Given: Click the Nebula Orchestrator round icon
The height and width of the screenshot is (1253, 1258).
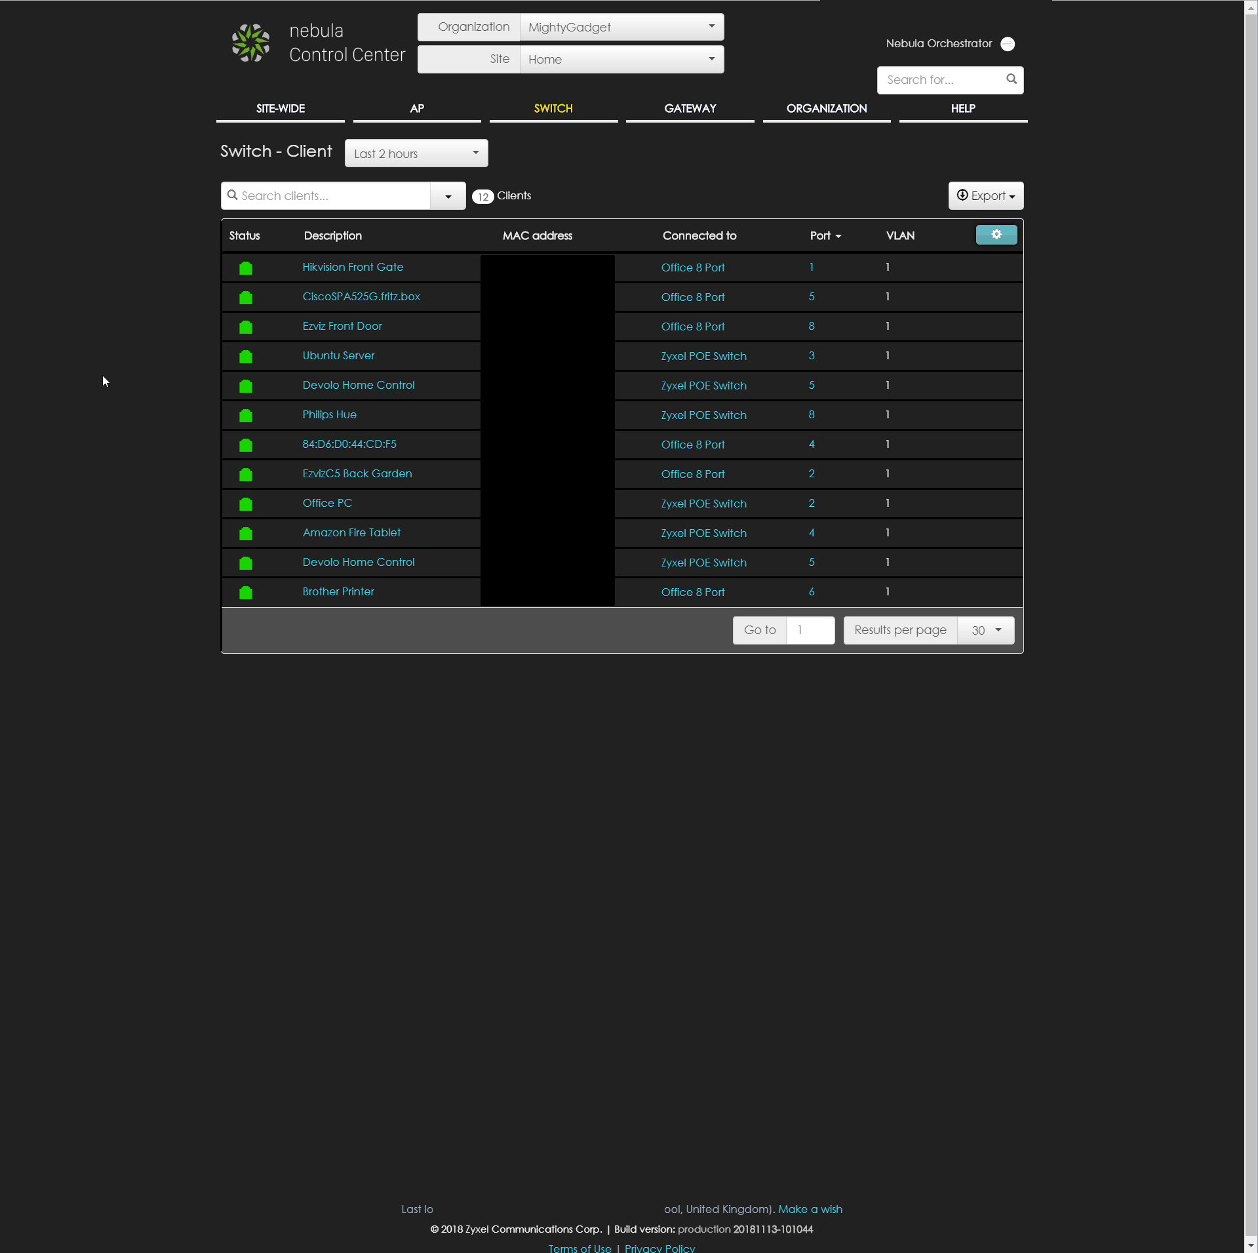Looking at the screenshot, I should [1008, 44].
